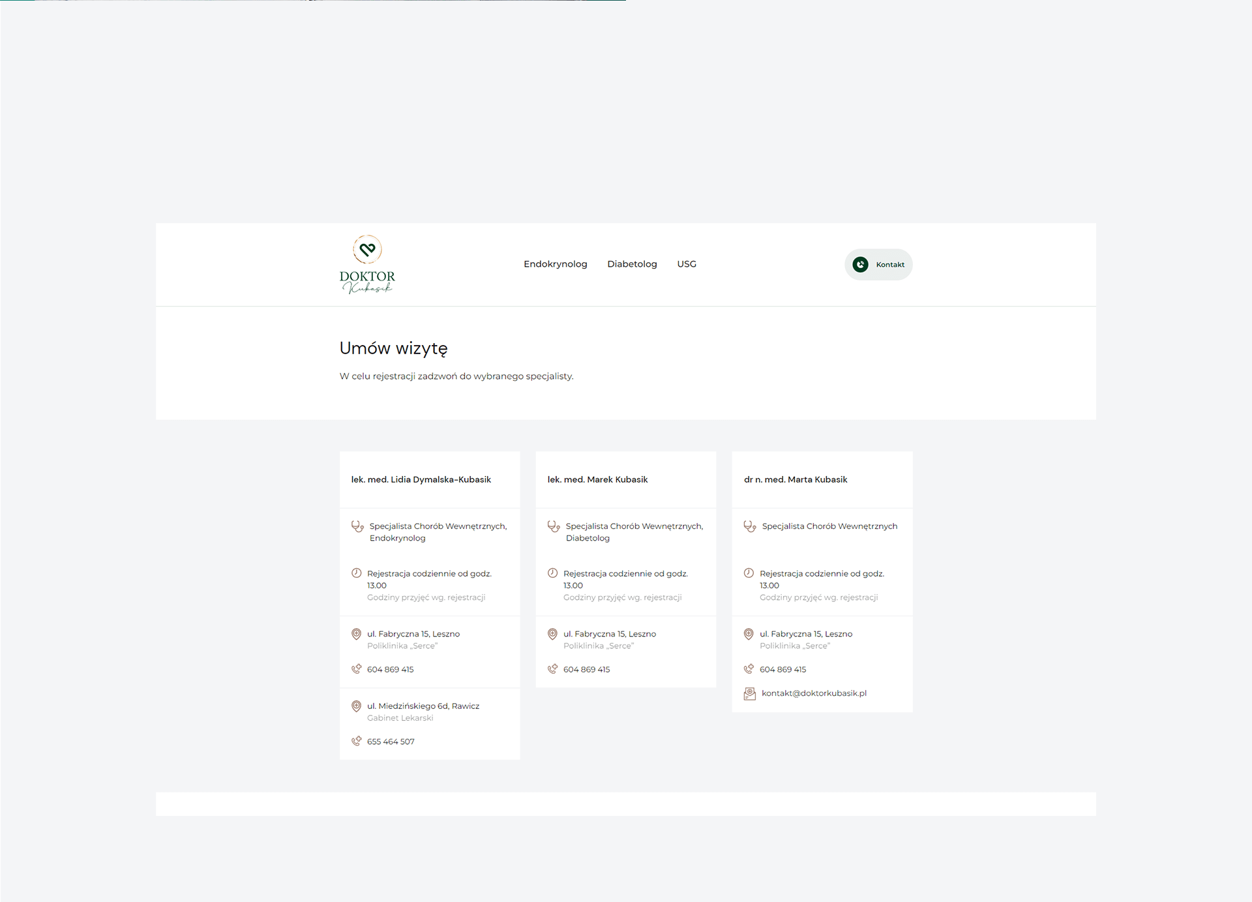Click stethoscope icon in Lidia Dymalska-Kubasik card
1252x902 pixels.
(357, 526)
